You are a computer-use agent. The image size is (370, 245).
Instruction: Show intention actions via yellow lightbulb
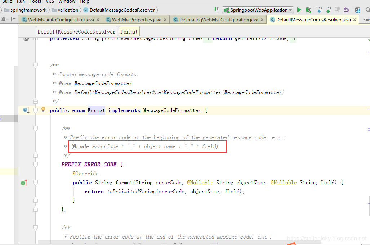(x=43, y=109)
